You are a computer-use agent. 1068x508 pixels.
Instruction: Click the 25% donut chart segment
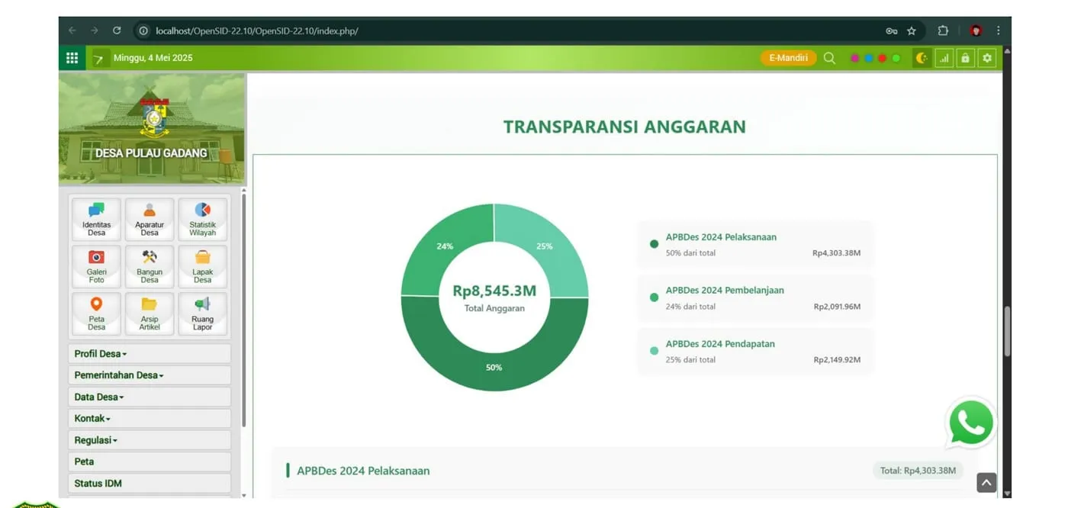[545, 246]
